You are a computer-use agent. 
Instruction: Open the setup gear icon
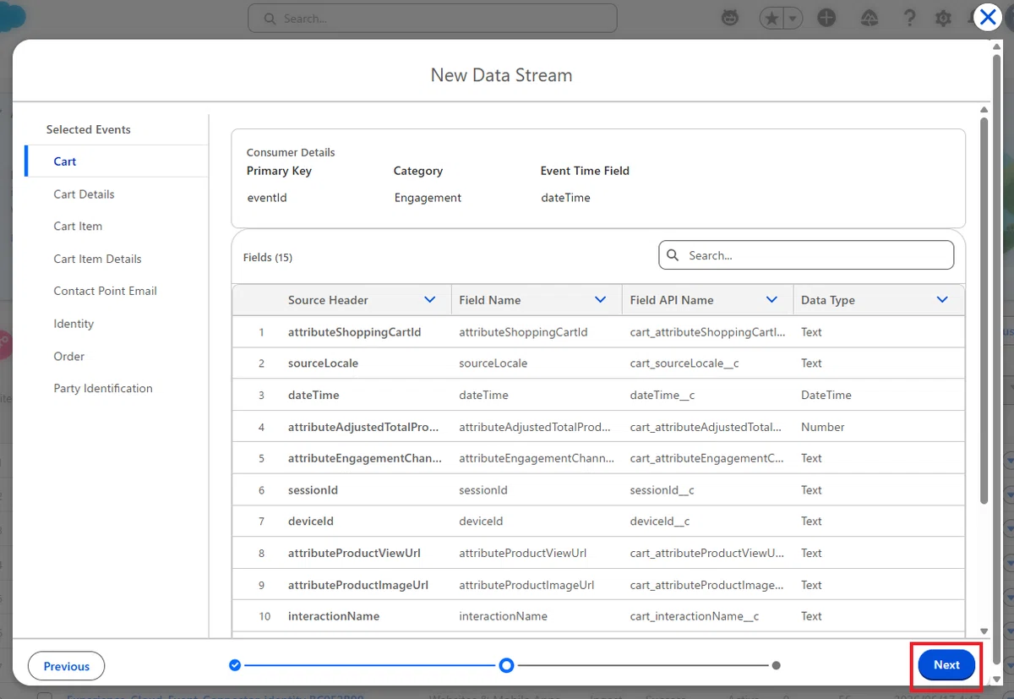(944, 18)
